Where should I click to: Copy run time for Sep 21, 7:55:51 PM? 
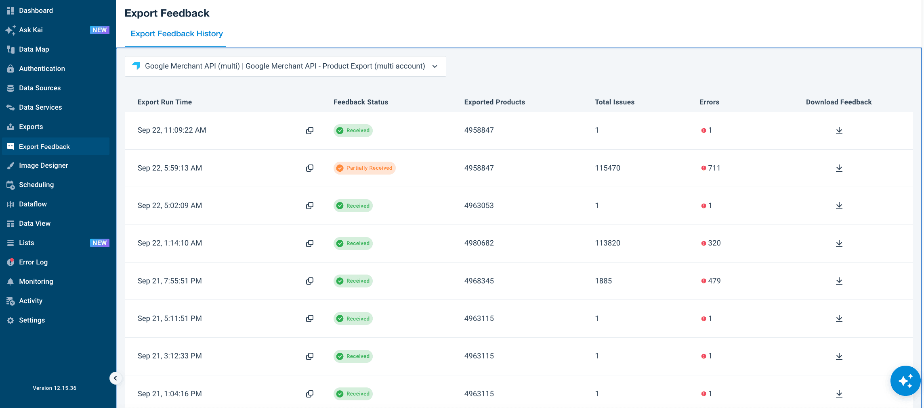pyautogui.click(x=310, y=281)
